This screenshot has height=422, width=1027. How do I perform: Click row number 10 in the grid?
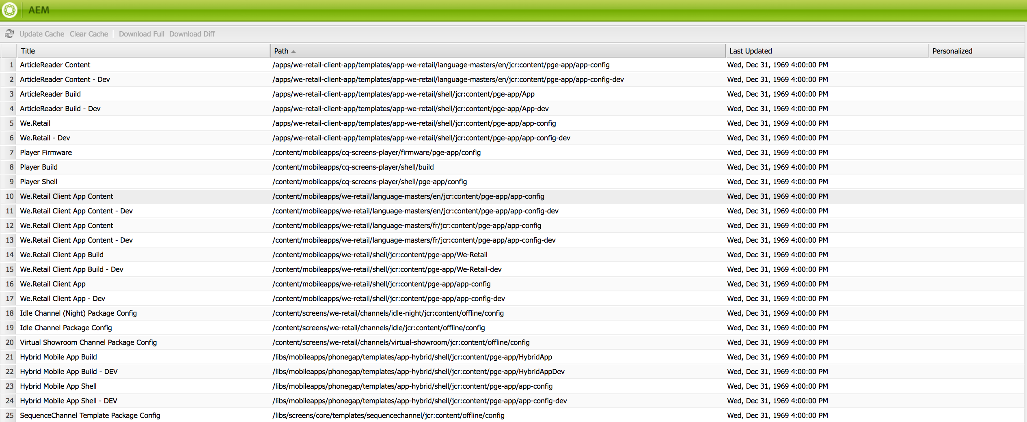[x=10, y=196]
